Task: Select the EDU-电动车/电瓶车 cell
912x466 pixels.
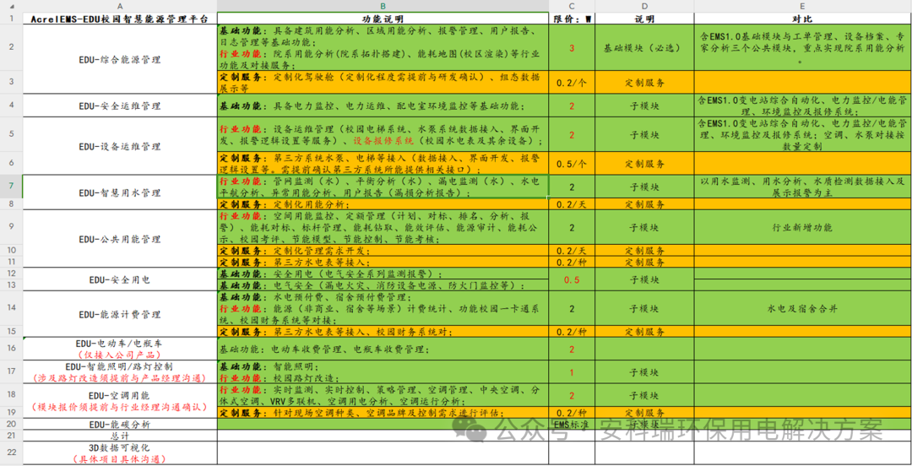Action: point(120,349)
